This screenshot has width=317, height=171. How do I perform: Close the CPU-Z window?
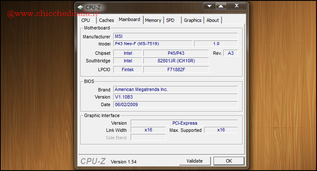[x=237, y=6]
